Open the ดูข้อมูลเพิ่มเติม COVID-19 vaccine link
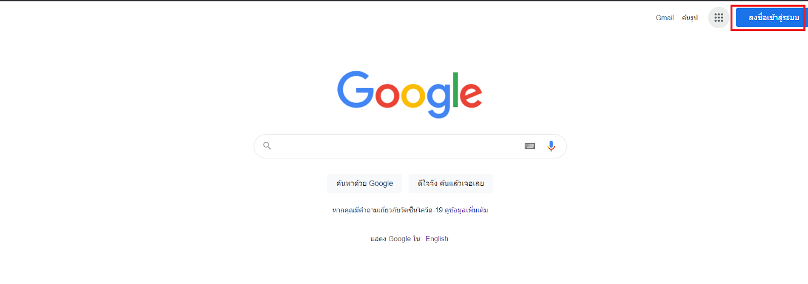Viewport: 808px width, 284px height. point(466,210)
